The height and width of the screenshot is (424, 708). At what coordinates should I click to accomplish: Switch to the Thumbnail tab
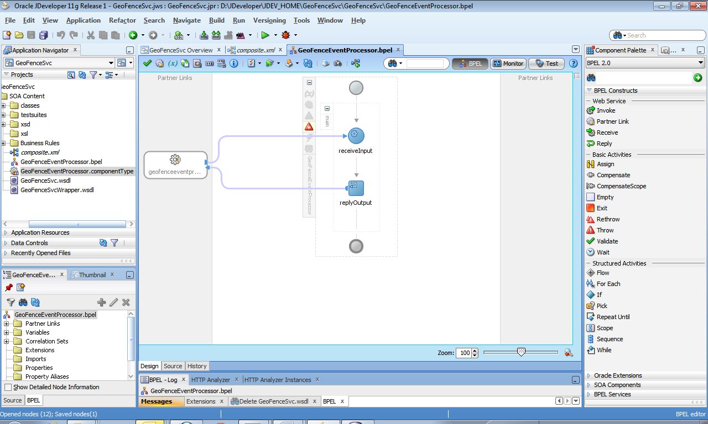coord(92,275)
